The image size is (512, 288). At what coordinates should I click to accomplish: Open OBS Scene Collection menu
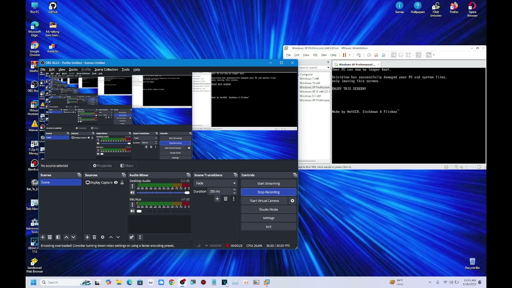pos(106,70)
